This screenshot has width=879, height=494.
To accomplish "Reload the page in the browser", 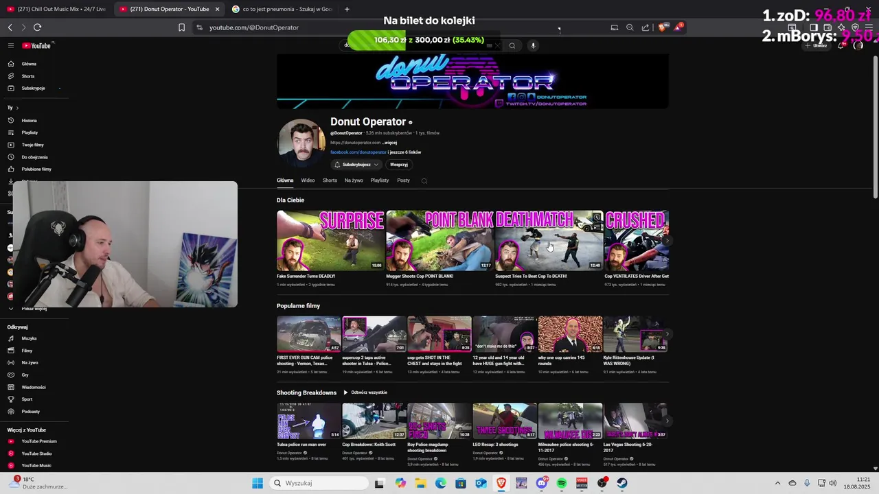I will point(37,27).
